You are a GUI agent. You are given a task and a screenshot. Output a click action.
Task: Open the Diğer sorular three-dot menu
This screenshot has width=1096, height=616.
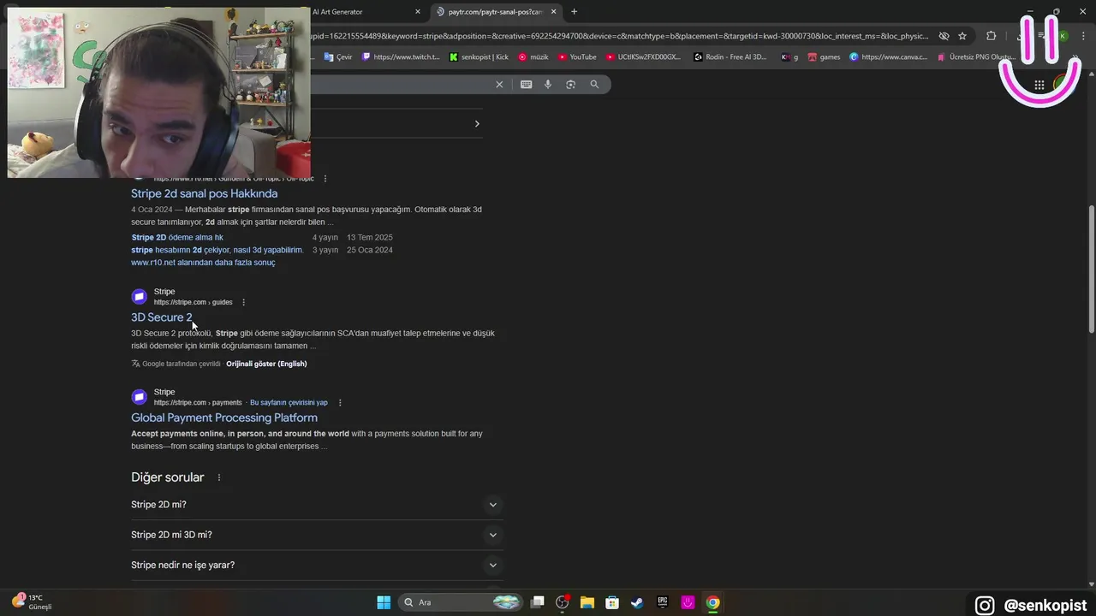tap(219, 477)
